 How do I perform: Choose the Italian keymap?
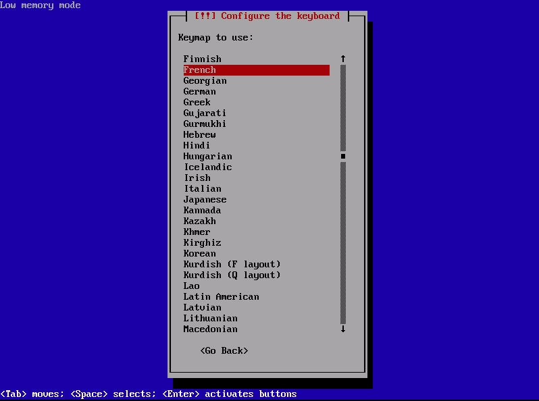click(x=257, y=188)
